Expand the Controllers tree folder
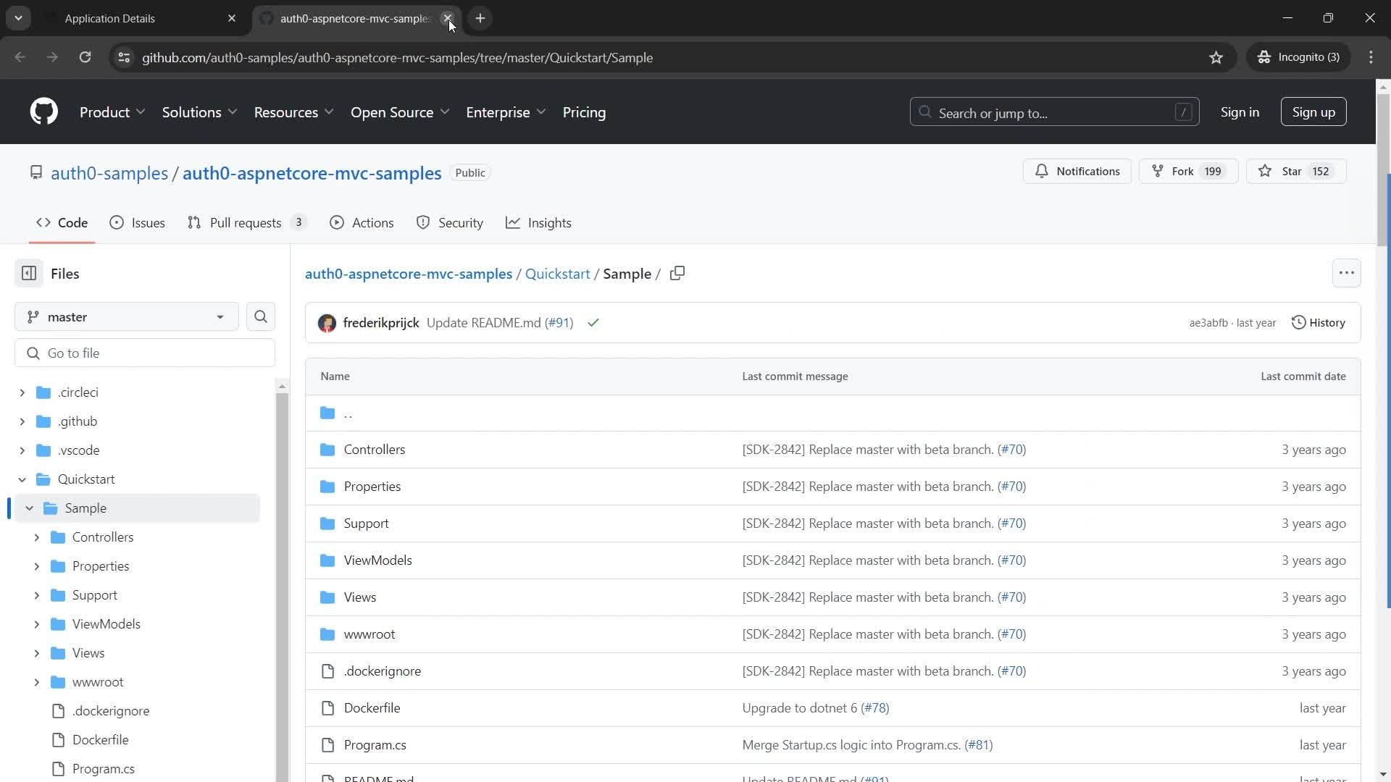The width and height of the screenshot is (1391, 782). (36, 537)
